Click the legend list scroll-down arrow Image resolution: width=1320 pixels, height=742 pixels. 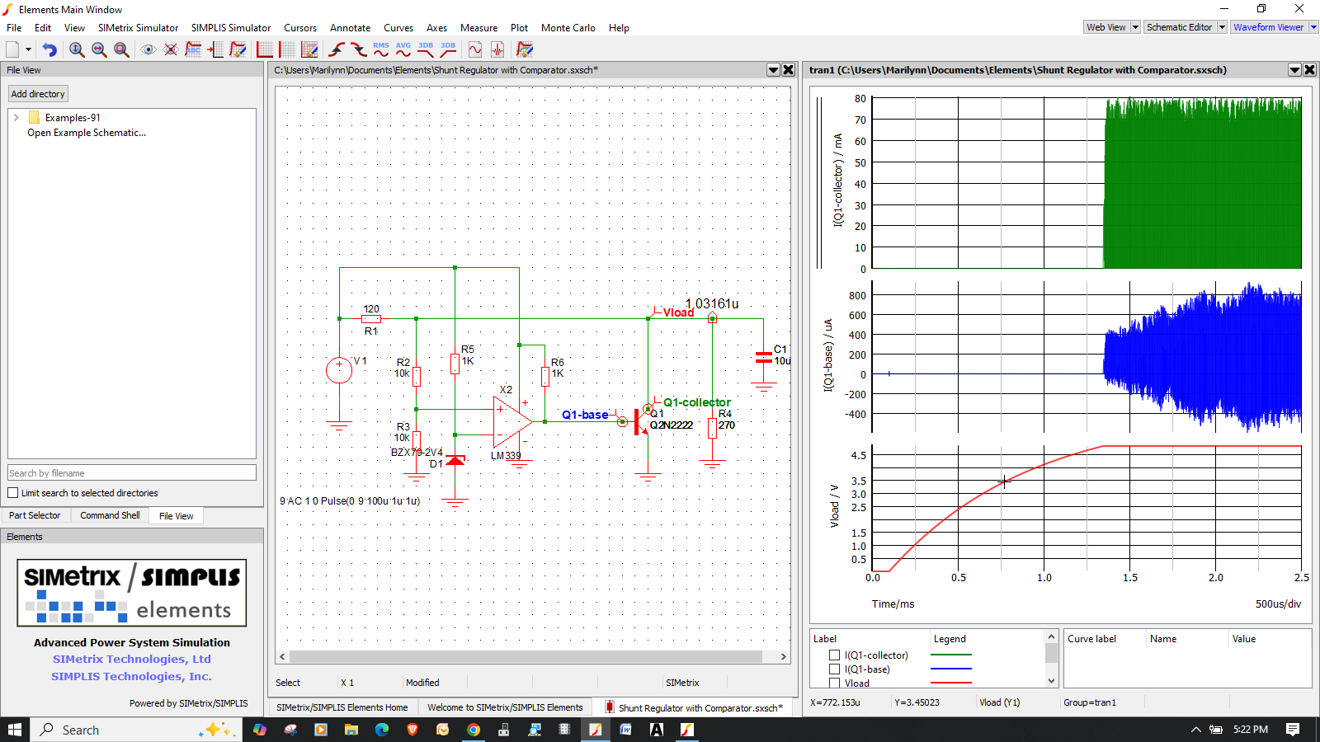click(1051, 681)
